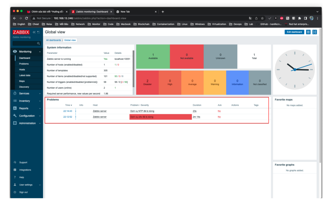Click the Edit dashboard button

point(294,32)
